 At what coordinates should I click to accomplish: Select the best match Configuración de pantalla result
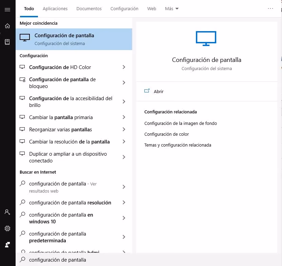click(x=74, y=39)
